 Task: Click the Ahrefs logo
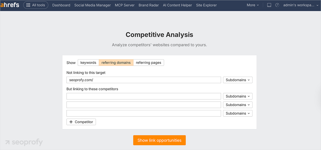(10, 5)
